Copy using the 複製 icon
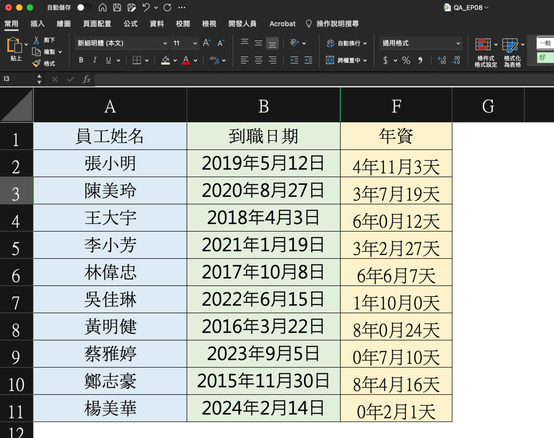 click(36, 52)
